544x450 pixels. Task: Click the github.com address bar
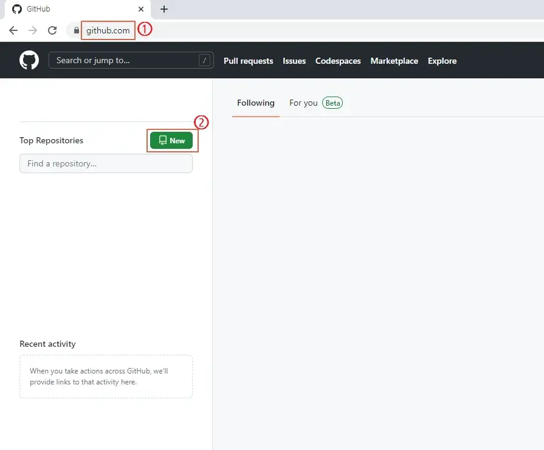click(x=108, y=30)
